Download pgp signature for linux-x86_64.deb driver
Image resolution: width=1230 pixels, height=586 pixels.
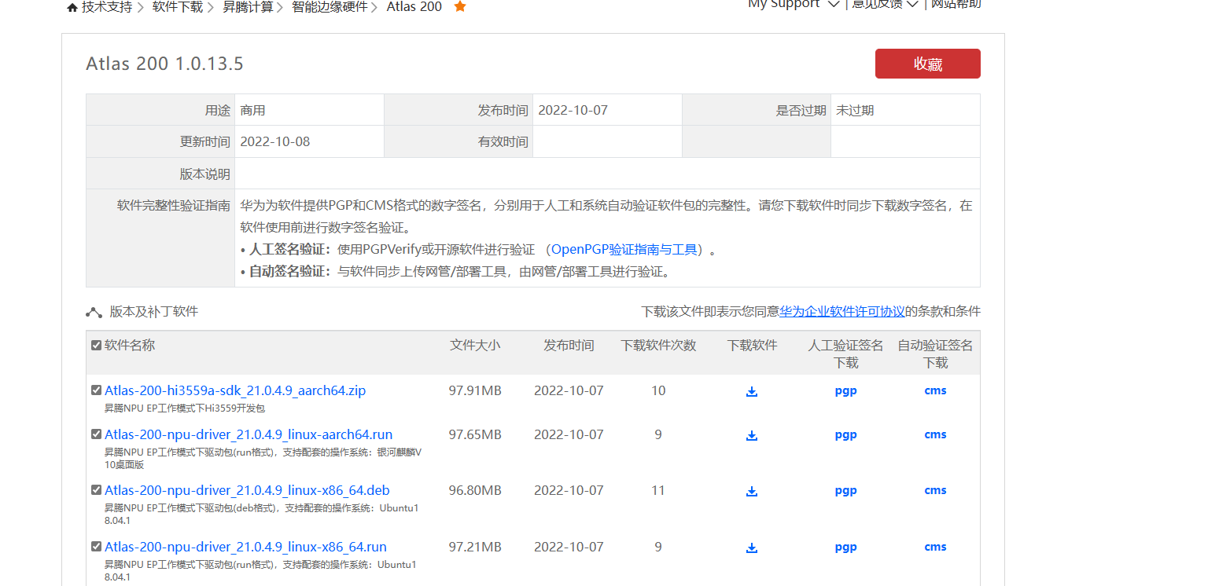[x=845, y=491]
